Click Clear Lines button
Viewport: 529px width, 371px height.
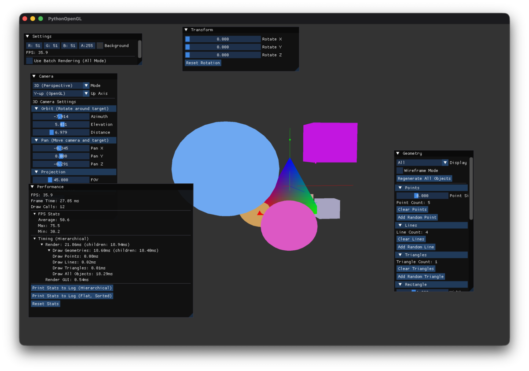click(x=411, y=239)
